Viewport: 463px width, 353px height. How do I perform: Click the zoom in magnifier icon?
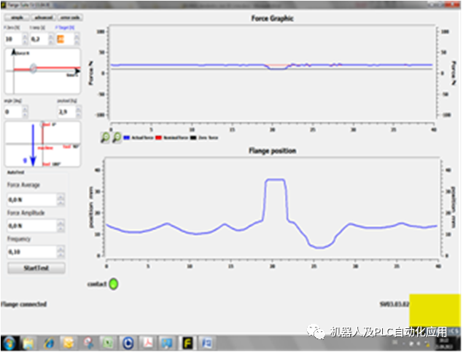[x=105, y=138]
